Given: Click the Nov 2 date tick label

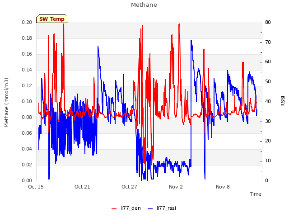Looking at the screenshot, I should point(176,187).
